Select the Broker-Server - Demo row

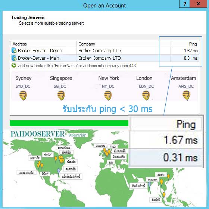(105, 50)
